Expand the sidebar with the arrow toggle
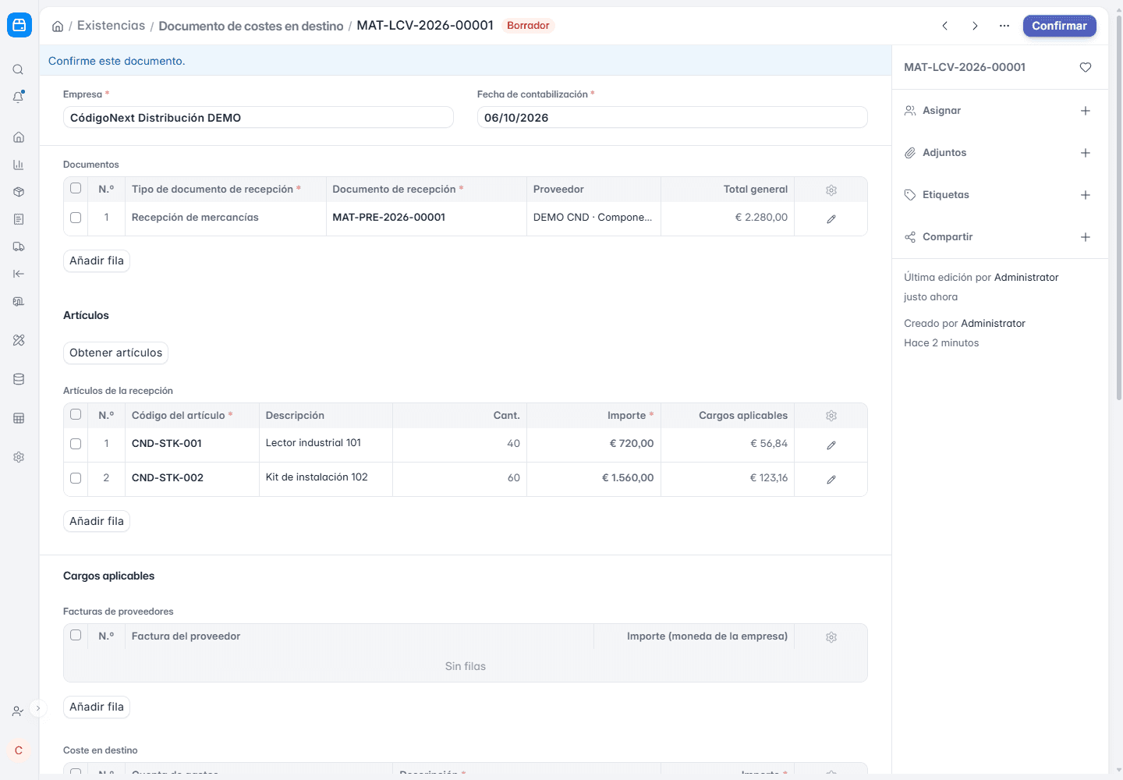Screen dimensions: 1123x780 tap(37, 708)
